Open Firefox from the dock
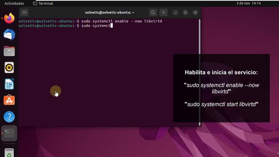The image size is (279, 157). [9, 18]
